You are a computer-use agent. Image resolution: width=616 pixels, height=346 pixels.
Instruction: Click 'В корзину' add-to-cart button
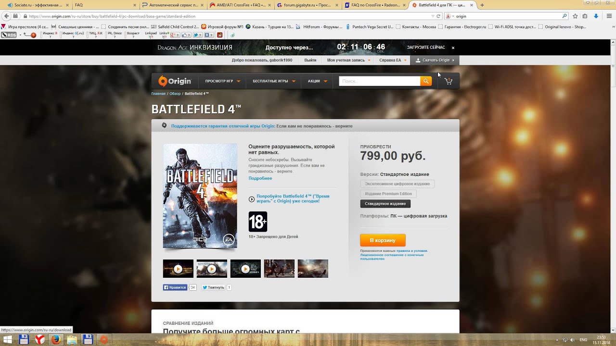383,240
